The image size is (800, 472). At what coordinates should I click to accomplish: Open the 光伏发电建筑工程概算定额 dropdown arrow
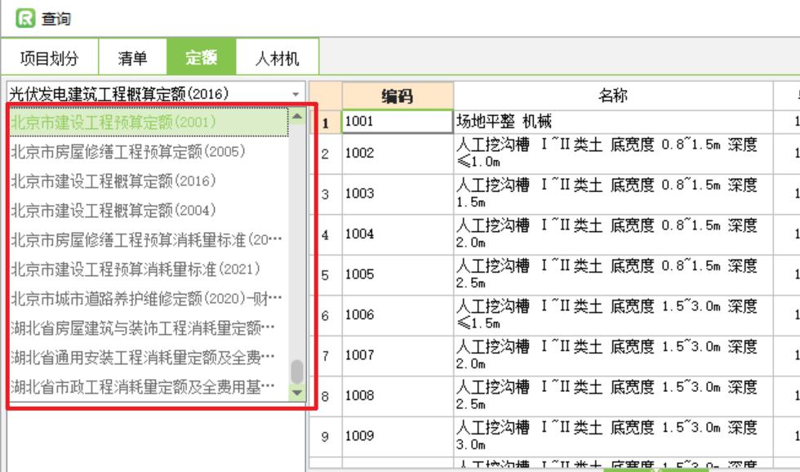click(x=296, y=94)
